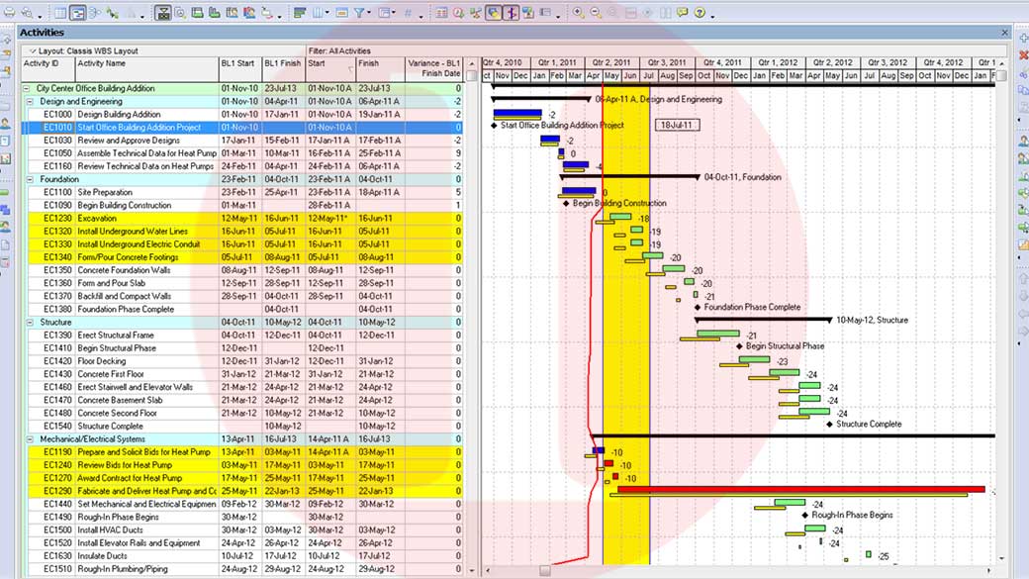The height and width of the screenshot is (579, 1029).
Task: Show the Activity Usage Spreadsheet icon
Action: point(197,13)
